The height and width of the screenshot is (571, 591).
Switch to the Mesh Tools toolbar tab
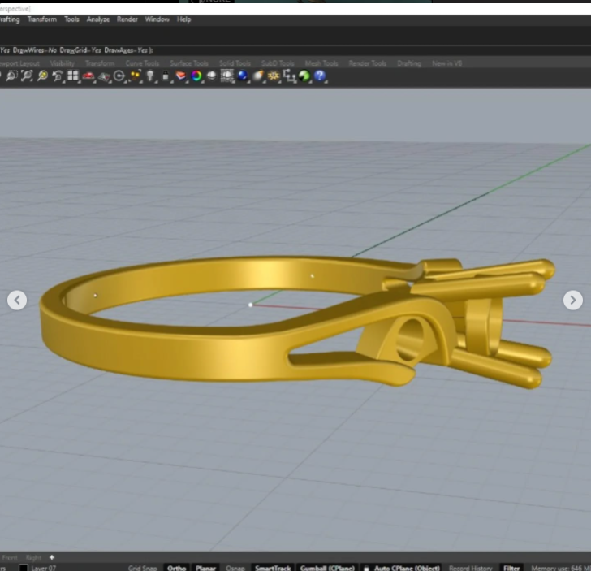click(321, 63)
